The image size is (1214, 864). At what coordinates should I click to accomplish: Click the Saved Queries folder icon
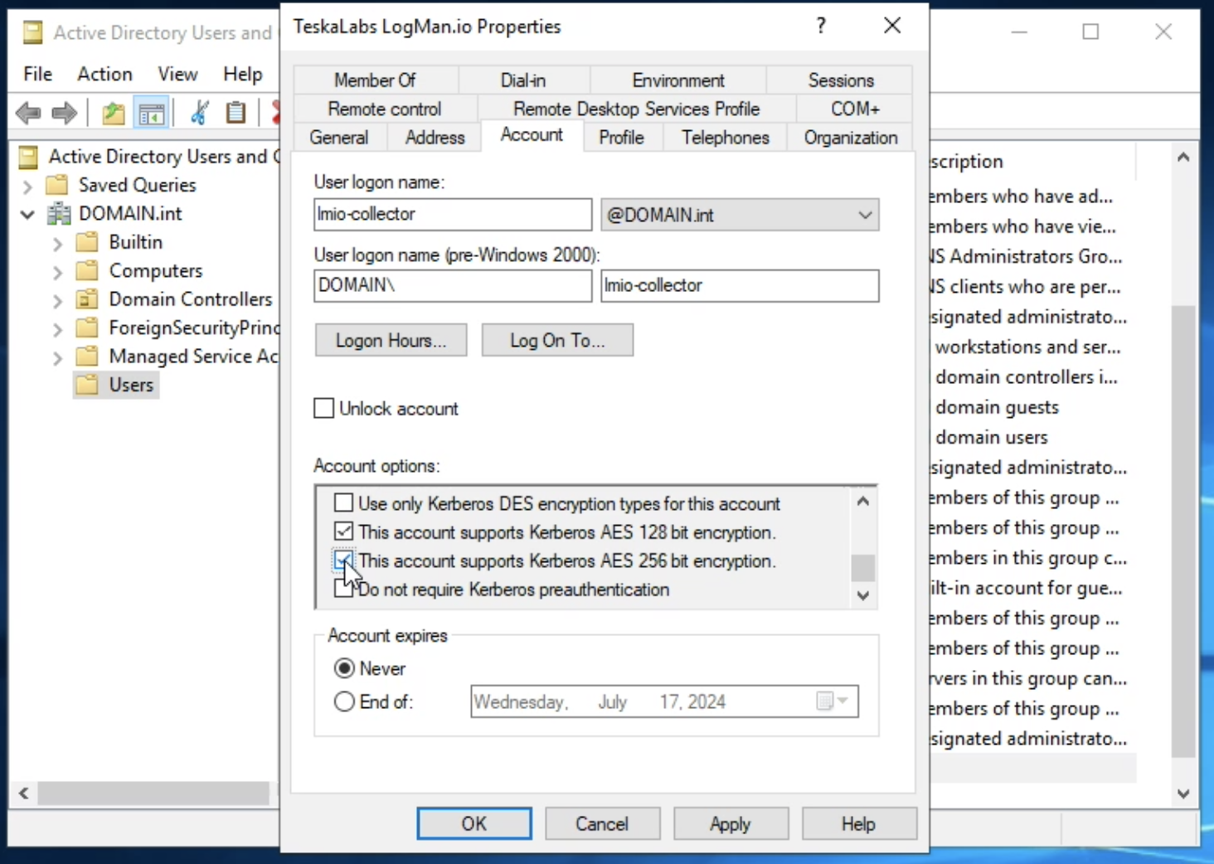point(57,184)
